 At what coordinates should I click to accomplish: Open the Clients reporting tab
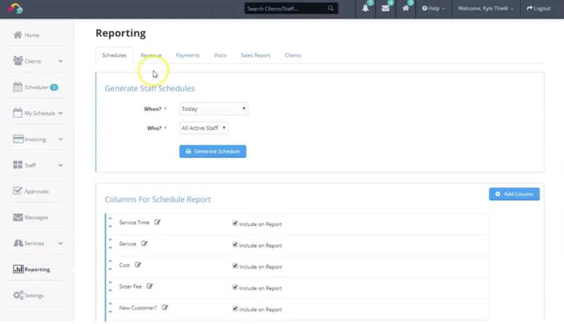tap(293, 55)
